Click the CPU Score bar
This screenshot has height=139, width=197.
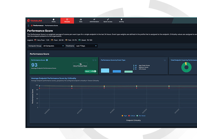pos(128,72)
